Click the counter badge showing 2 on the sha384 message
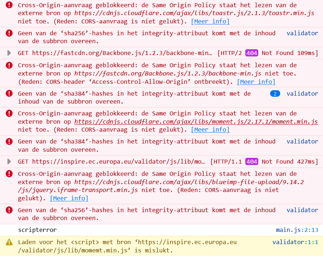This screenshot has height=256, width=323. click(275, 93)
